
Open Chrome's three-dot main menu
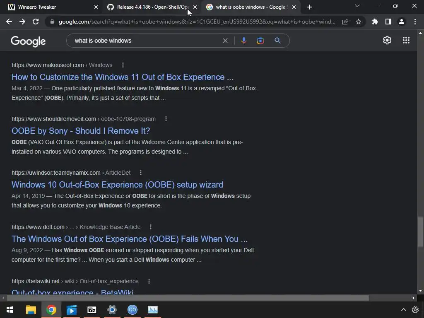coord(415,22)
